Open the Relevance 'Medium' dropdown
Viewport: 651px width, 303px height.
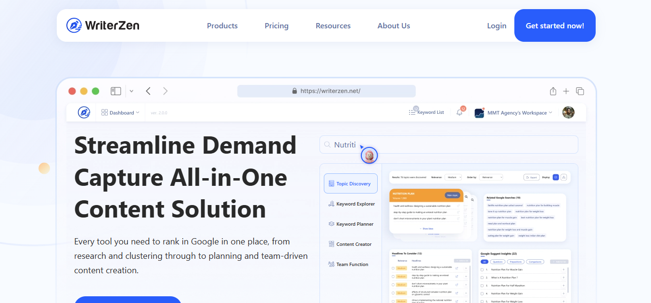(453, 177)
